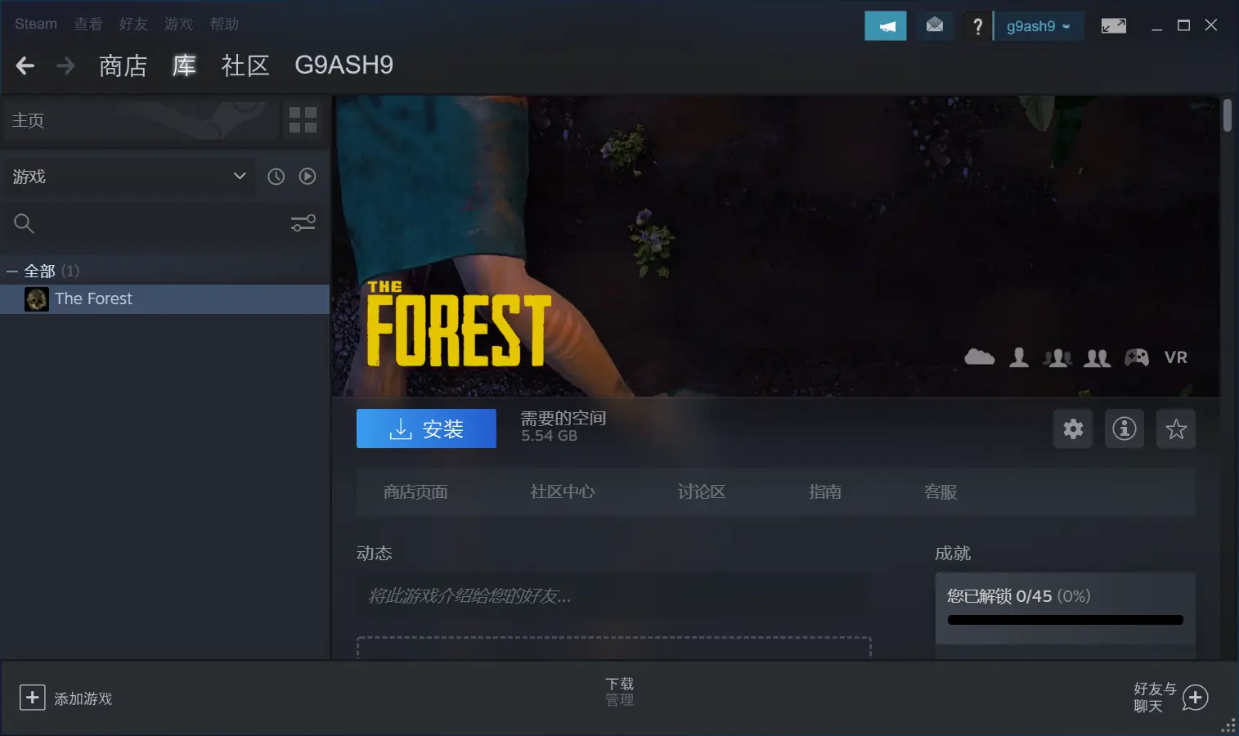
Task: Open the 游戏 menu in menu bar
Action: coord(178,24)
